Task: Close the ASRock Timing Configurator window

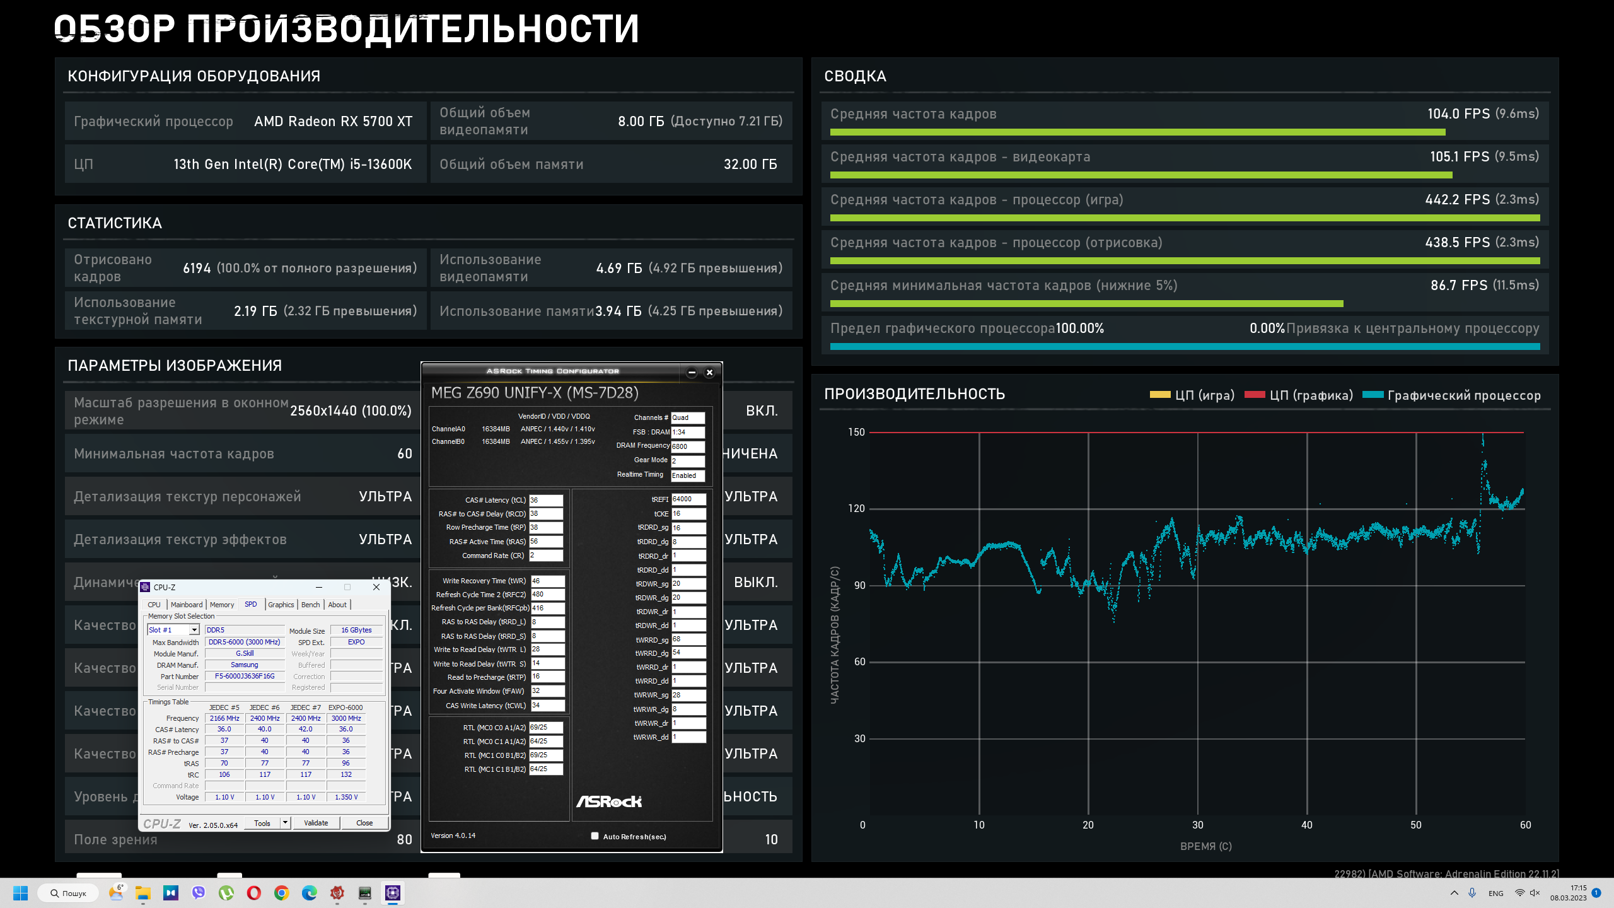Action: 709,372
